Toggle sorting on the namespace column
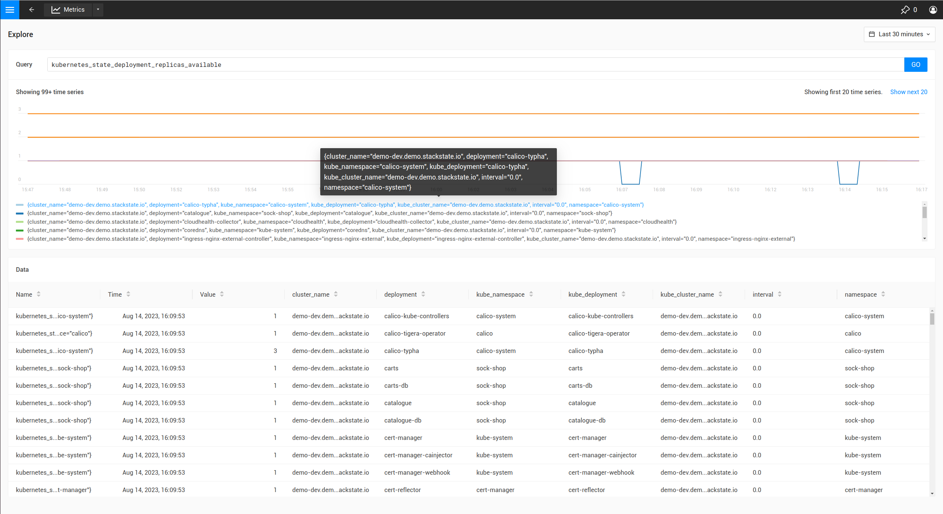Screen dimensions: 943x514 883,294
